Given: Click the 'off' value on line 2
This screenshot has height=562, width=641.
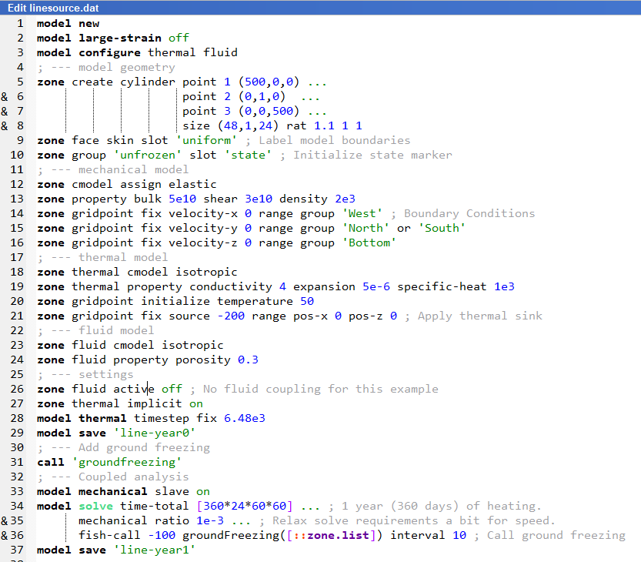Looking at the screenshot, I should (x=179, y=38).
